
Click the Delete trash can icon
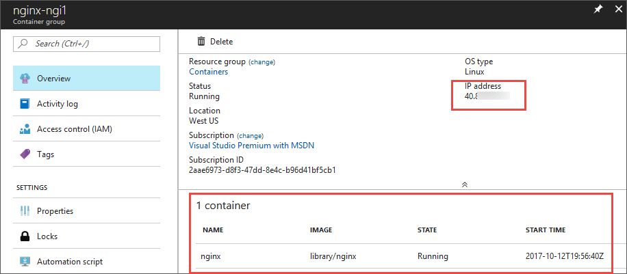click(x=201, y=42)
